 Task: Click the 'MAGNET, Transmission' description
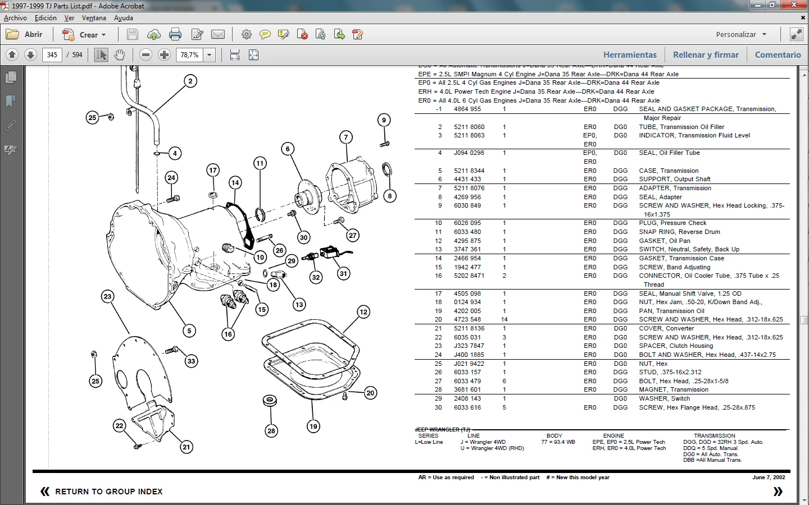[674, 389]
